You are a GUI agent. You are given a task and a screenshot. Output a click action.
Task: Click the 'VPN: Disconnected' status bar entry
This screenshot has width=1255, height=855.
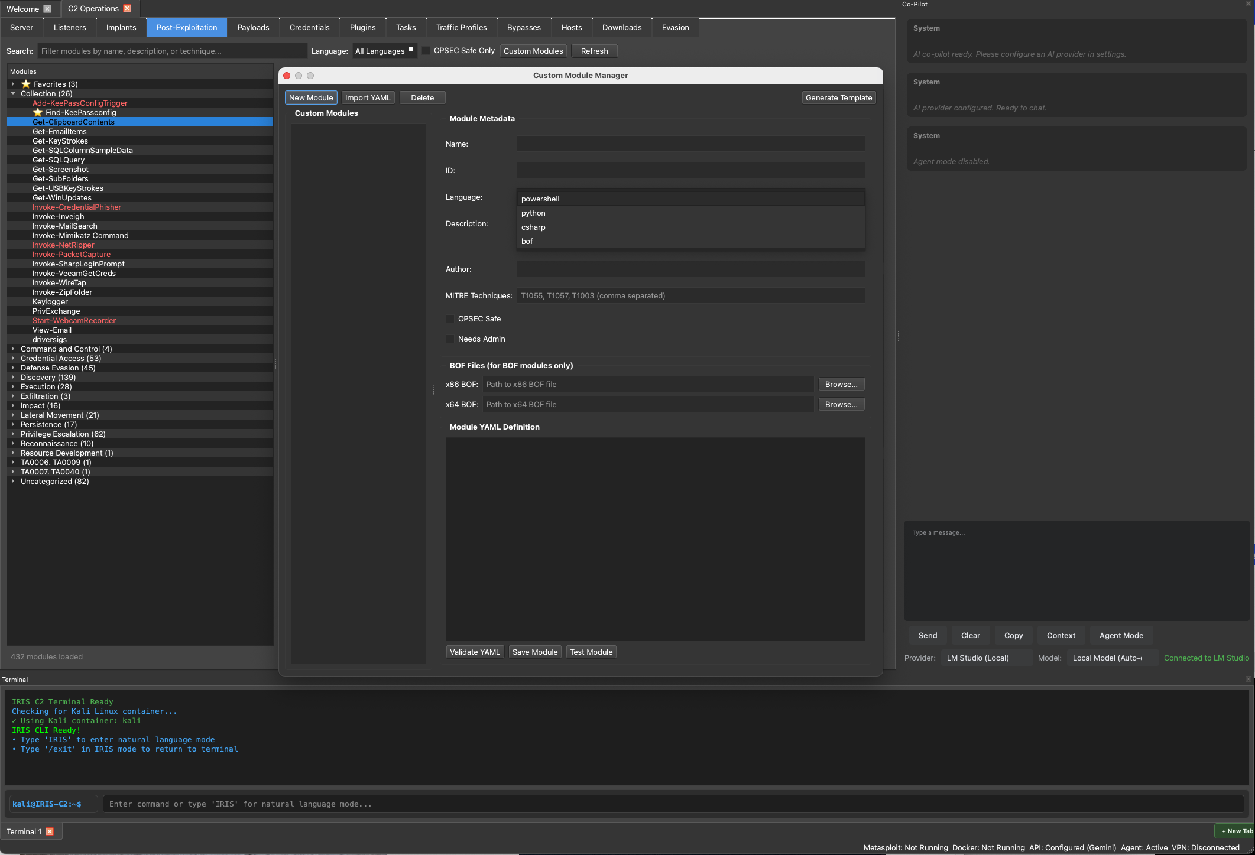point(1205,847)
